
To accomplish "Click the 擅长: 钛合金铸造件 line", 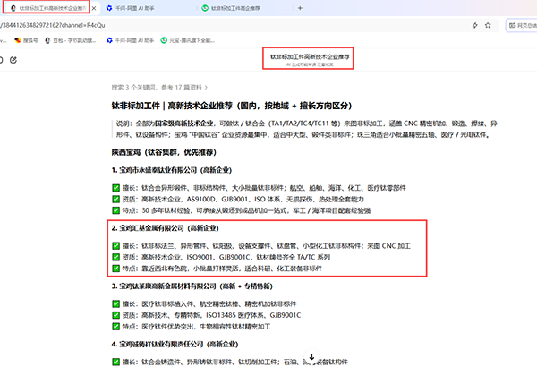I will [230, 362].
